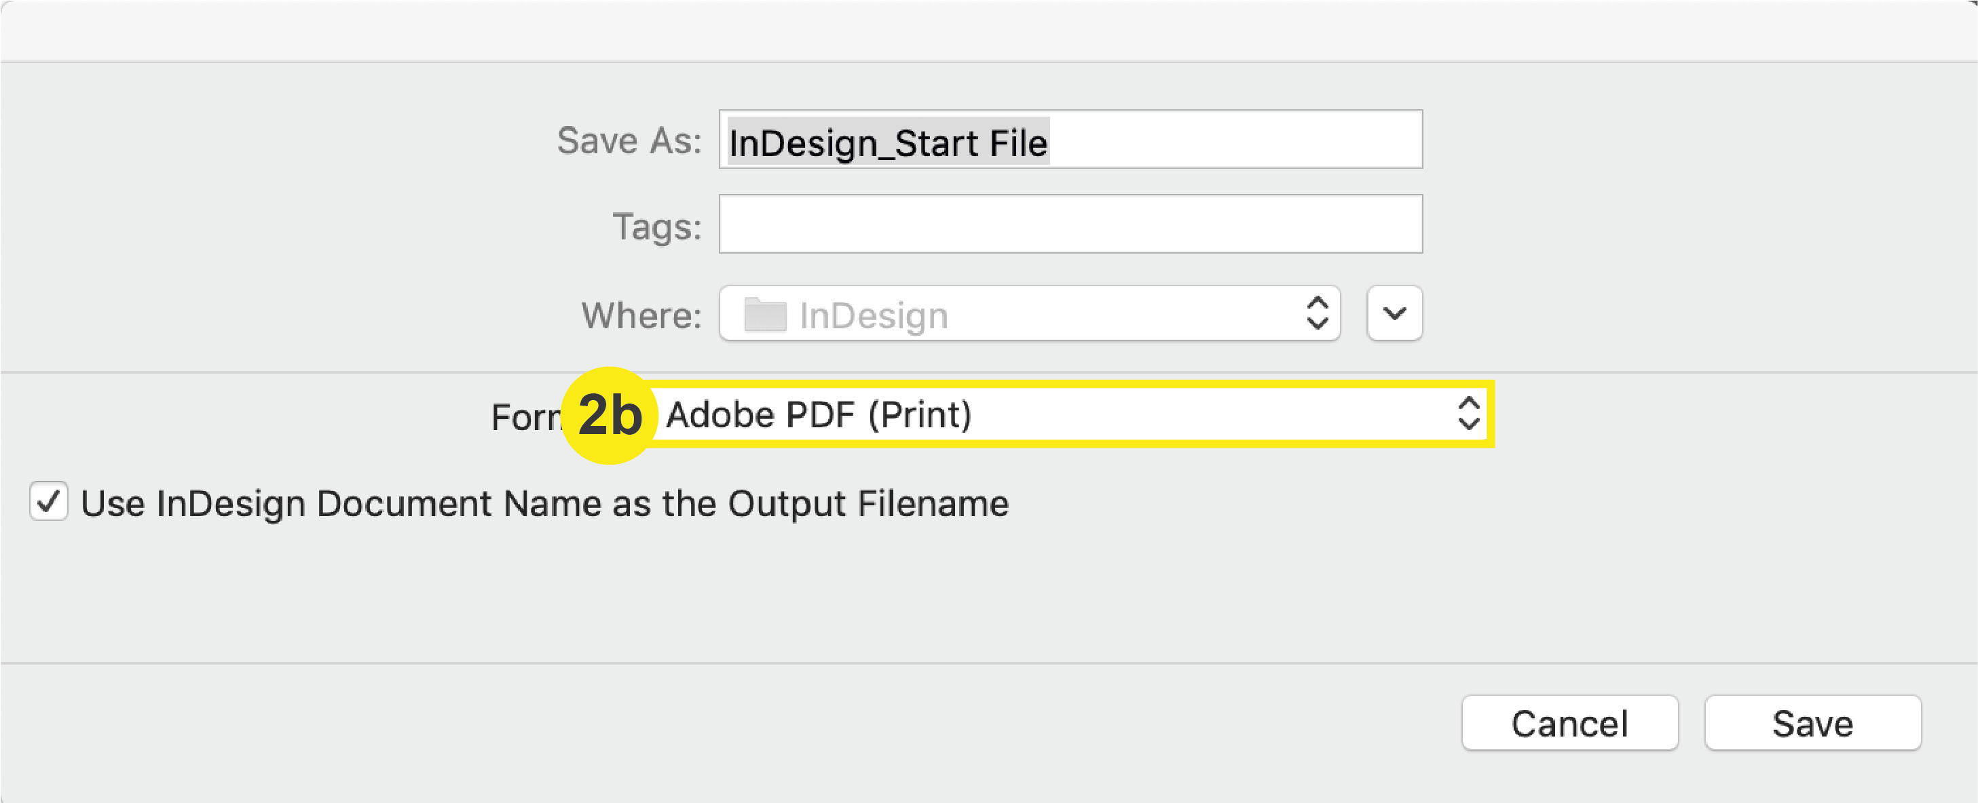Click the Save button
The height and width of the screenshot is (803, 1978).
tap(1812, 722)
